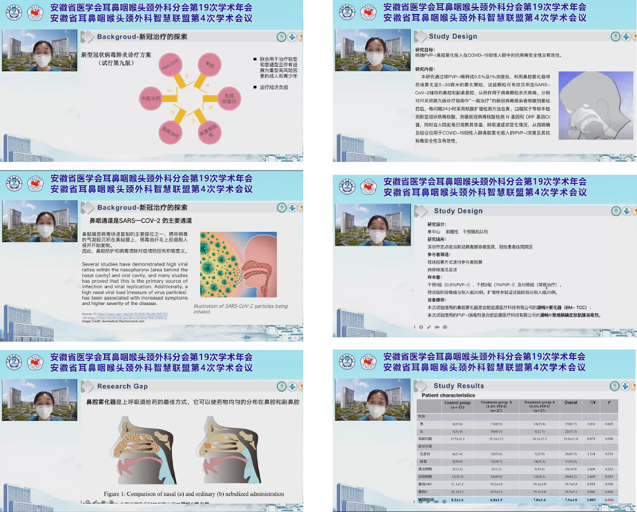Click red association emblem above the Study Results slide
This screenshot has height=512, width=637.
tap(368, 362)
